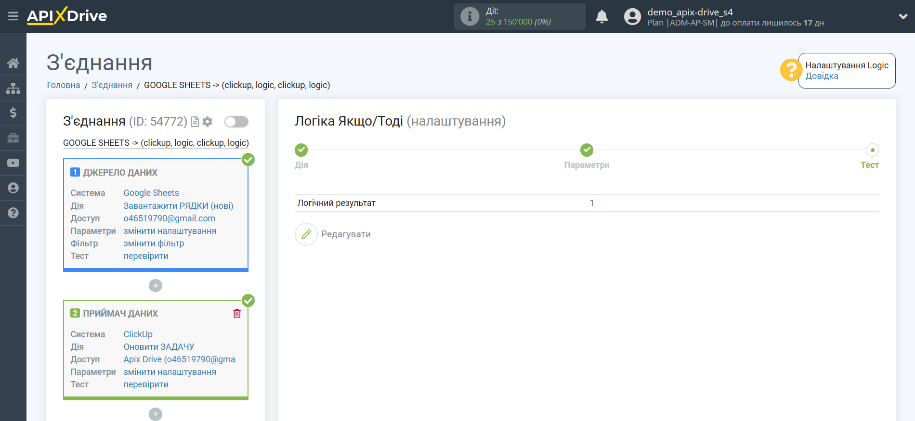Viewport: 915px width, 421px height.
Task: Click the green checkmark on the data receiver block
Action: [248, 301]
